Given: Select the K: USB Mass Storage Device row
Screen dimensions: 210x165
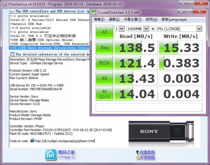Looking at the screenshot, I should (50, 48).
